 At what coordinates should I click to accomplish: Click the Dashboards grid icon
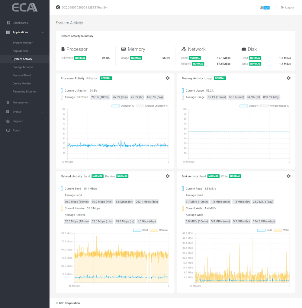(8, 23)
